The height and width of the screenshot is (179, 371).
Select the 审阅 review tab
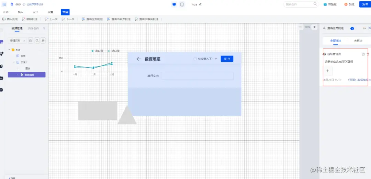[65, 12]
